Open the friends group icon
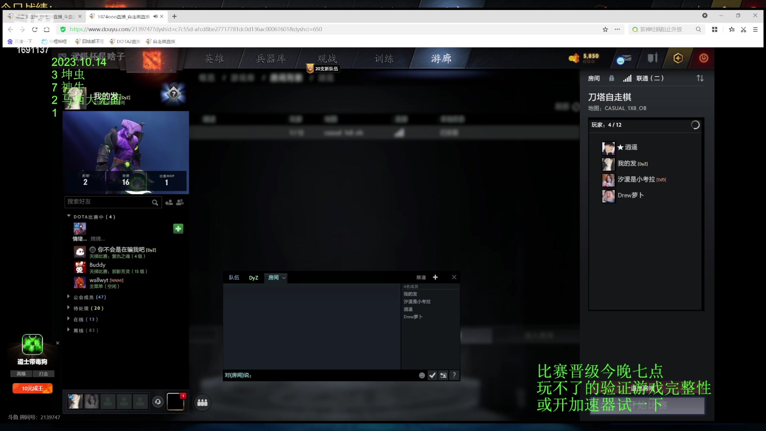Image resolution: width=766 pixels, height=431 pixels. coord(180,203)
